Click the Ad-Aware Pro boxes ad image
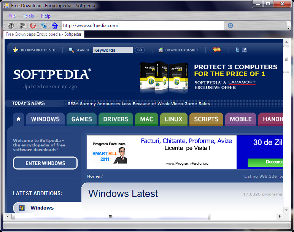The image size is (294, 232). [164, 78]
